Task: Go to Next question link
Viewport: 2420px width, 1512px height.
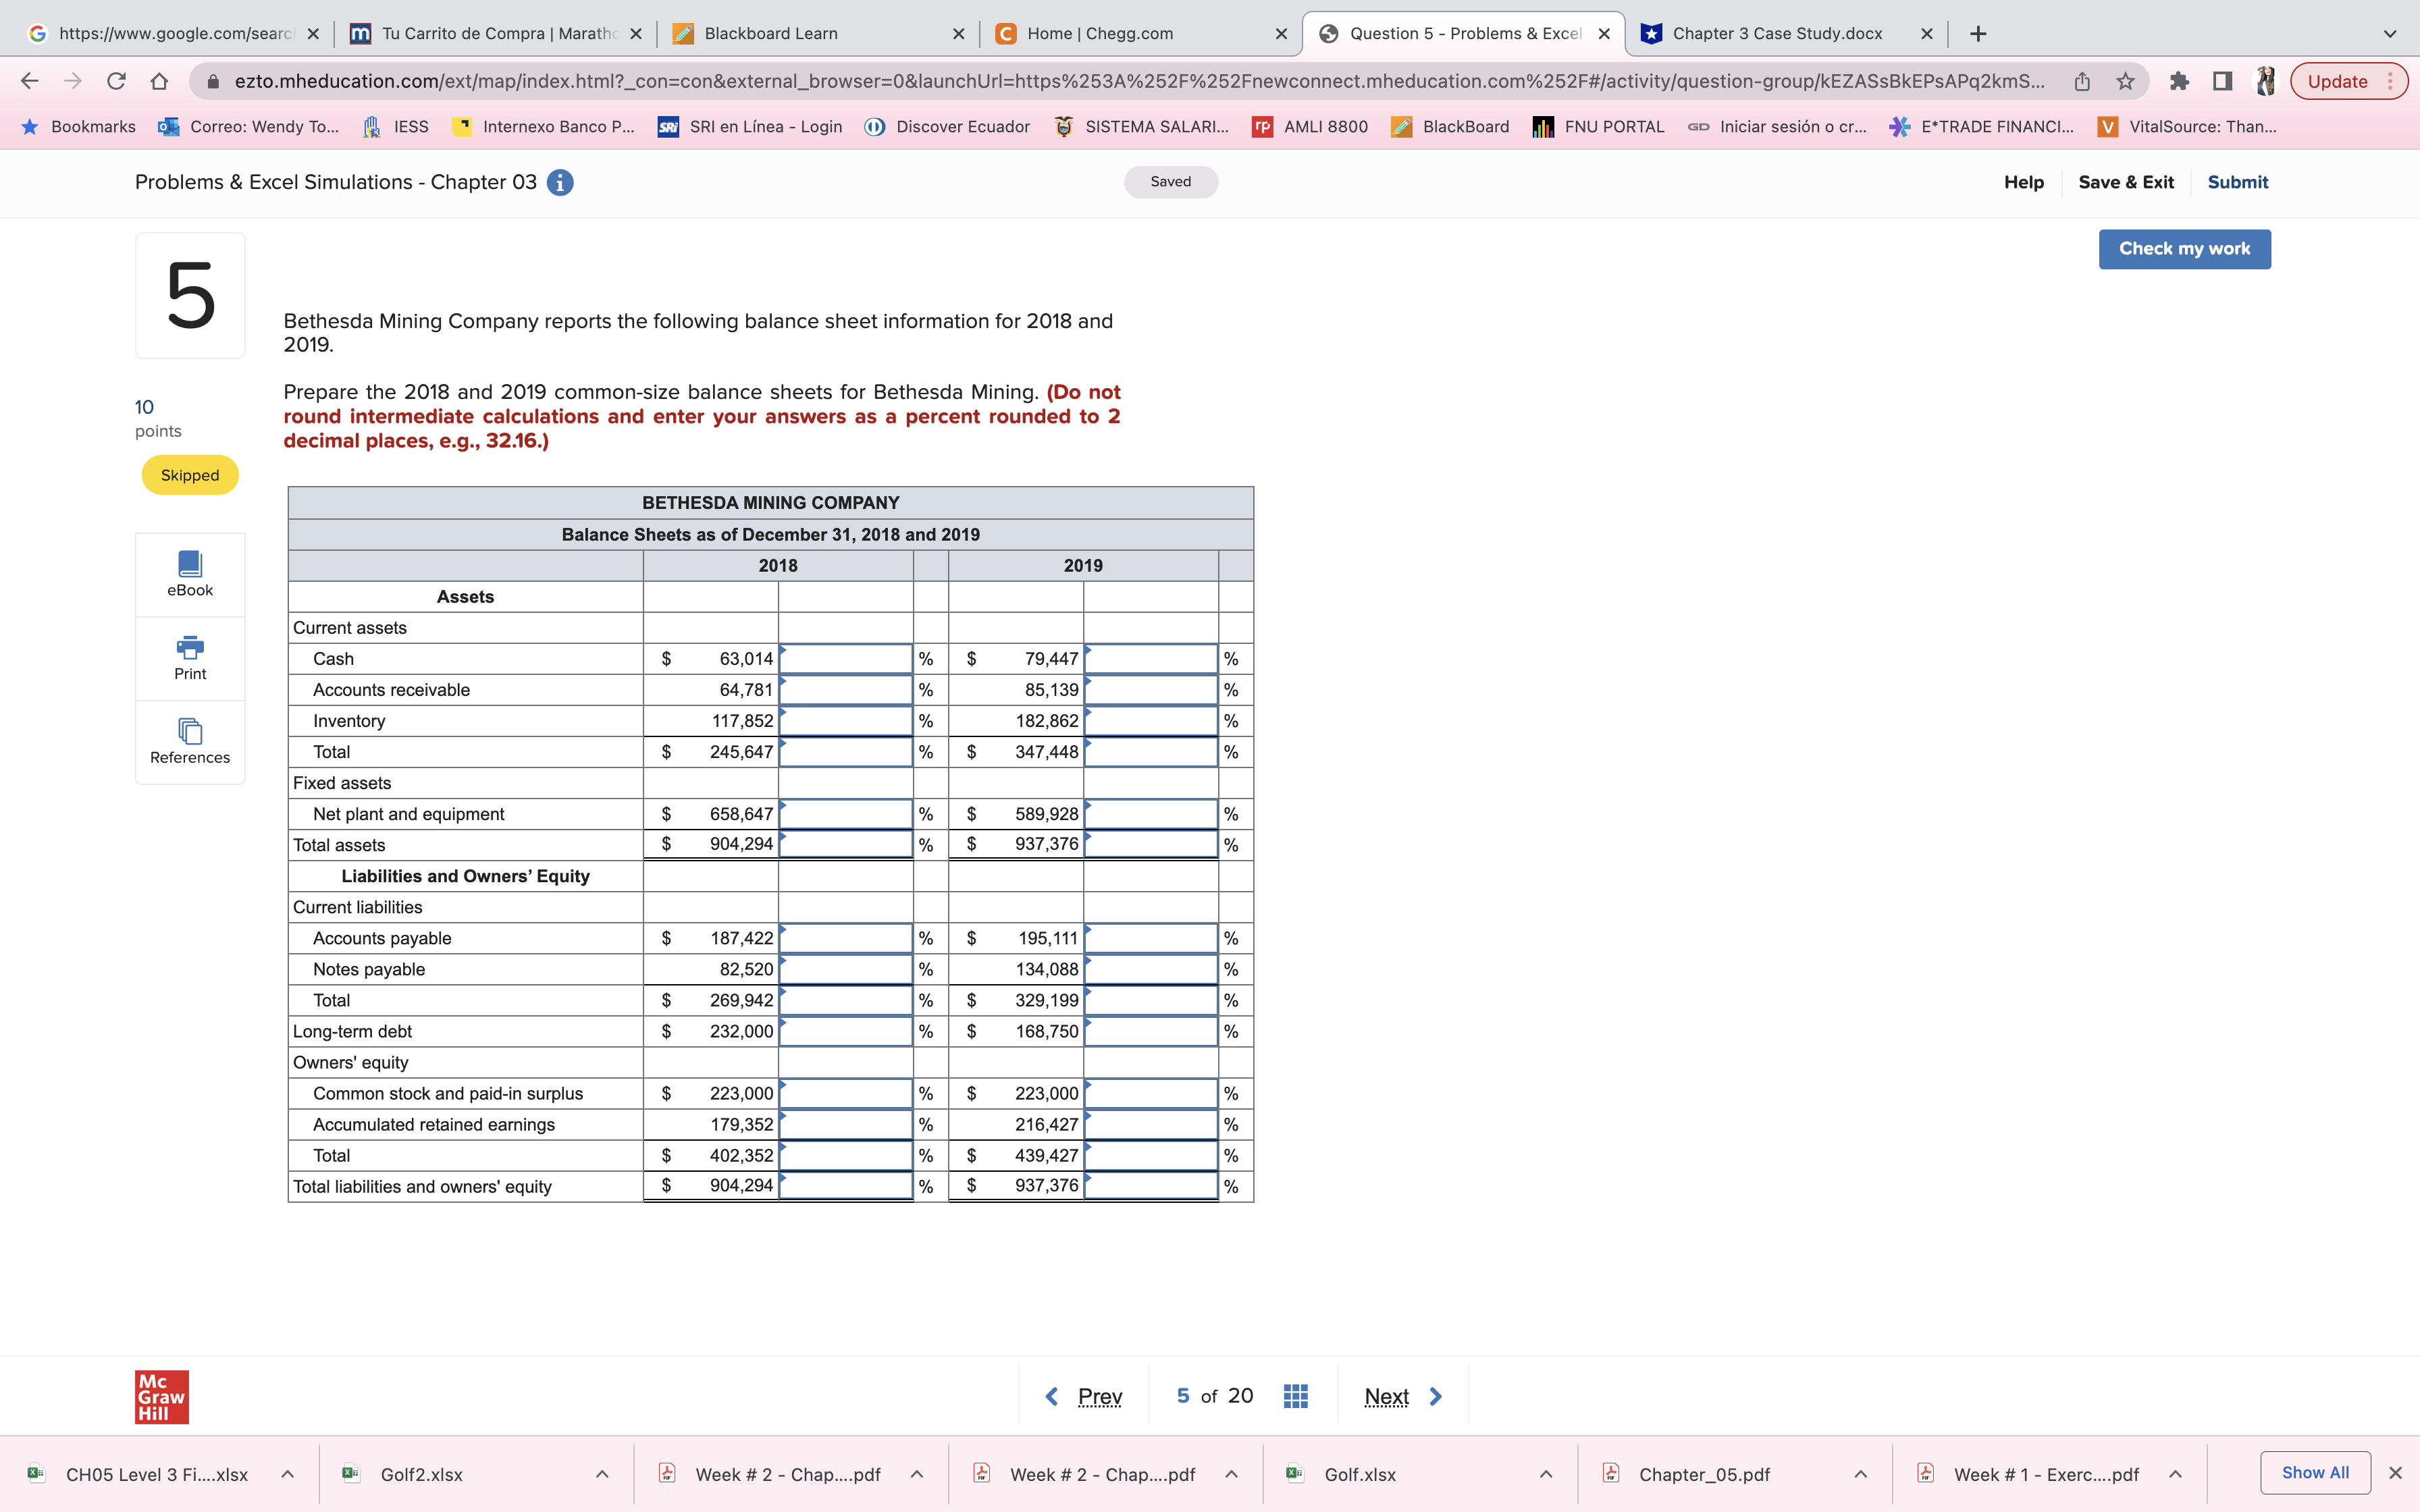Action: tap(1386, 1396)
